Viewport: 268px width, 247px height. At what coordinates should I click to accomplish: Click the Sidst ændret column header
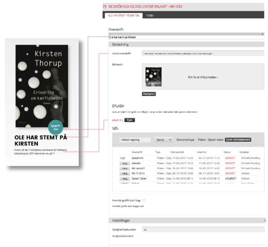click(177, 152)
